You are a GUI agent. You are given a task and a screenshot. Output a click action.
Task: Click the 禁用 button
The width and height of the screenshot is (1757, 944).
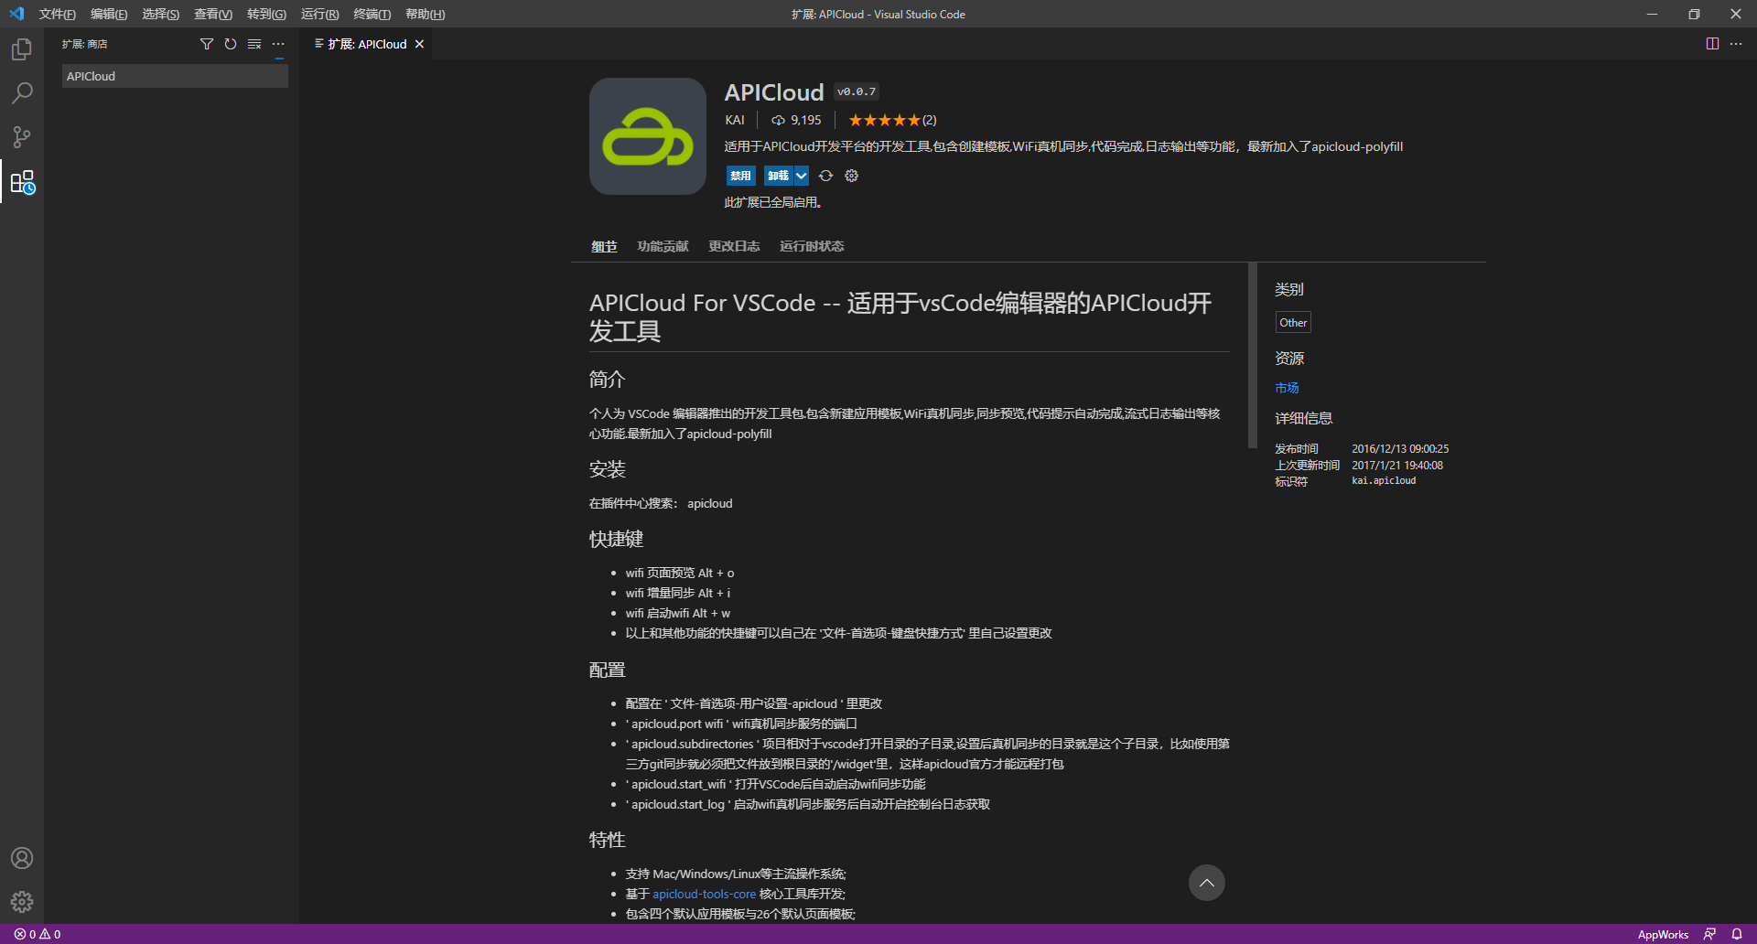point(740,176)
